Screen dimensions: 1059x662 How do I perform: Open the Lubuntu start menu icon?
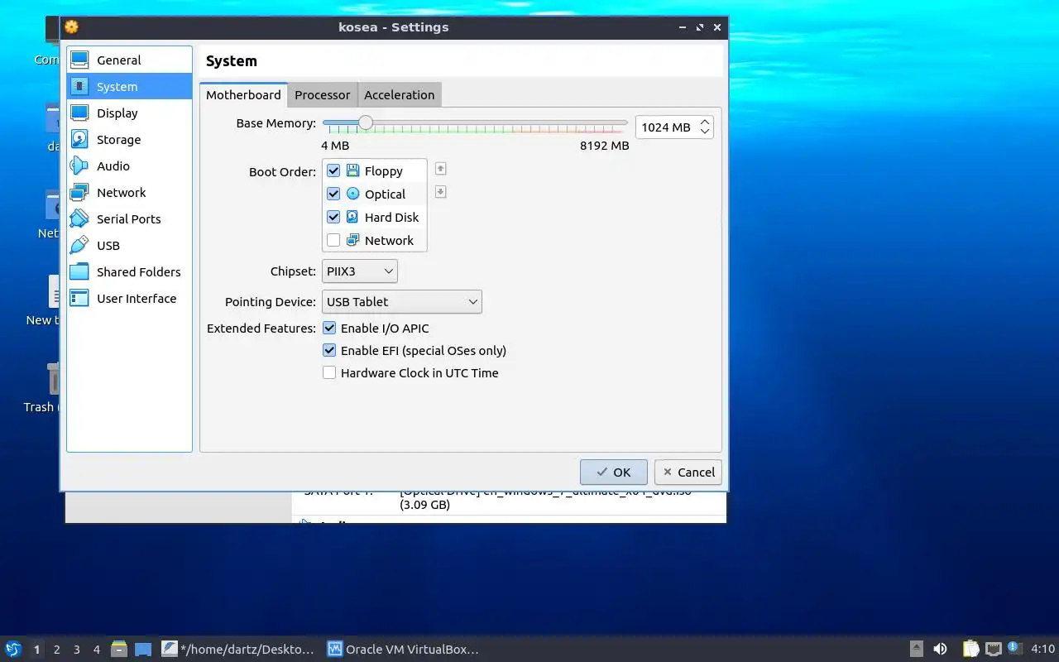pos(12,650)
